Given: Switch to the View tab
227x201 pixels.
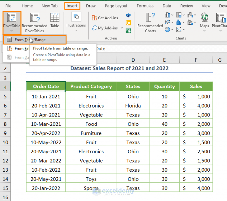Looking at the screenshot, I should click(206, 6).
